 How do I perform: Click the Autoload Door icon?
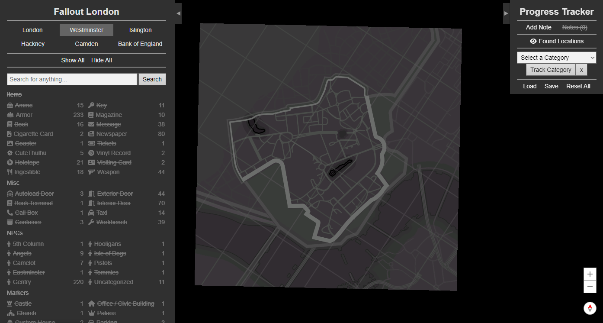(x=10, y=194)
